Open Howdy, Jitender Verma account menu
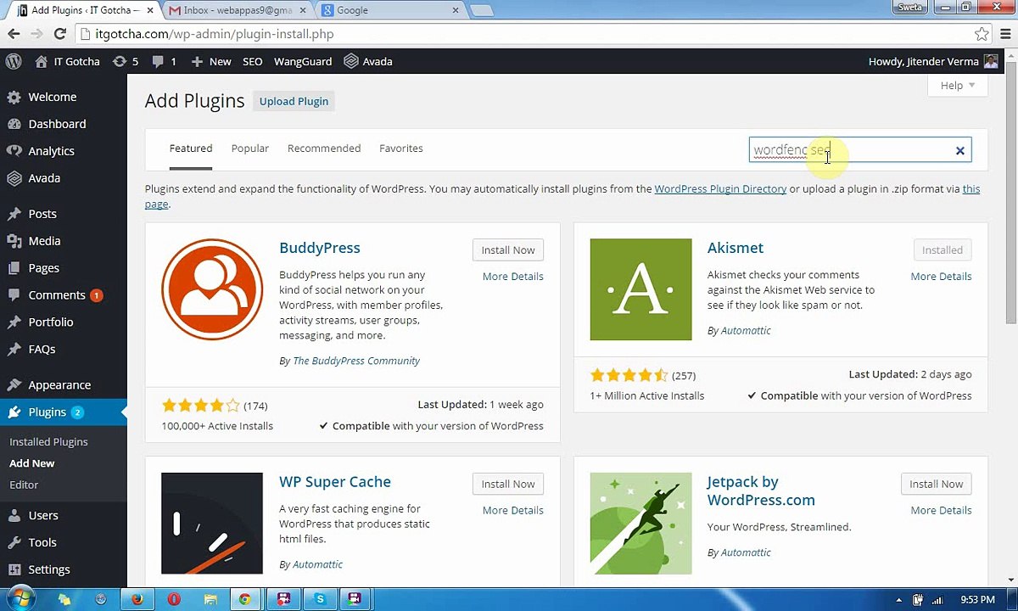Image resolution: width=1018 pixels, height=611 pixels. pos(933,61)
